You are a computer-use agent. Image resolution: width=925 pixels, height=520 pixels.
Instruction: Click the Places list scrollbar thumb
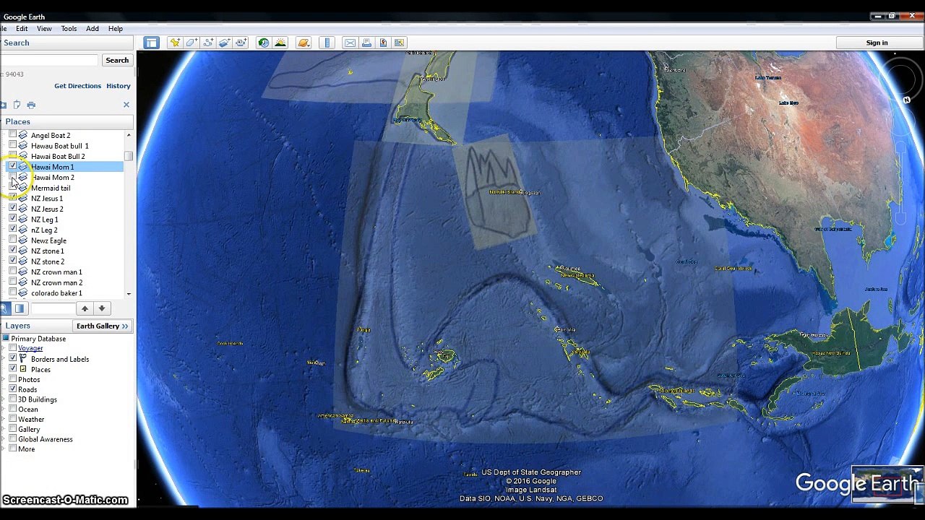(129, 156)
